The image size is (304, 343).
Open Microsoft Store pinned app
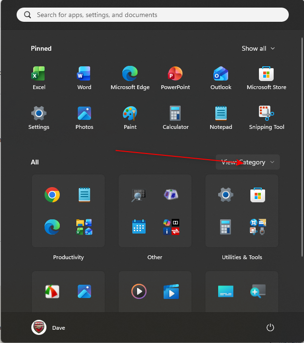267,78
